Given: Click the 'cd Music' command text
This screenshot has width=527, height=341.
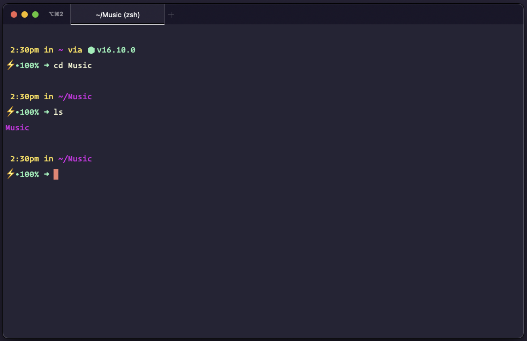Looking at the screenshot, I should click(73, 65).
